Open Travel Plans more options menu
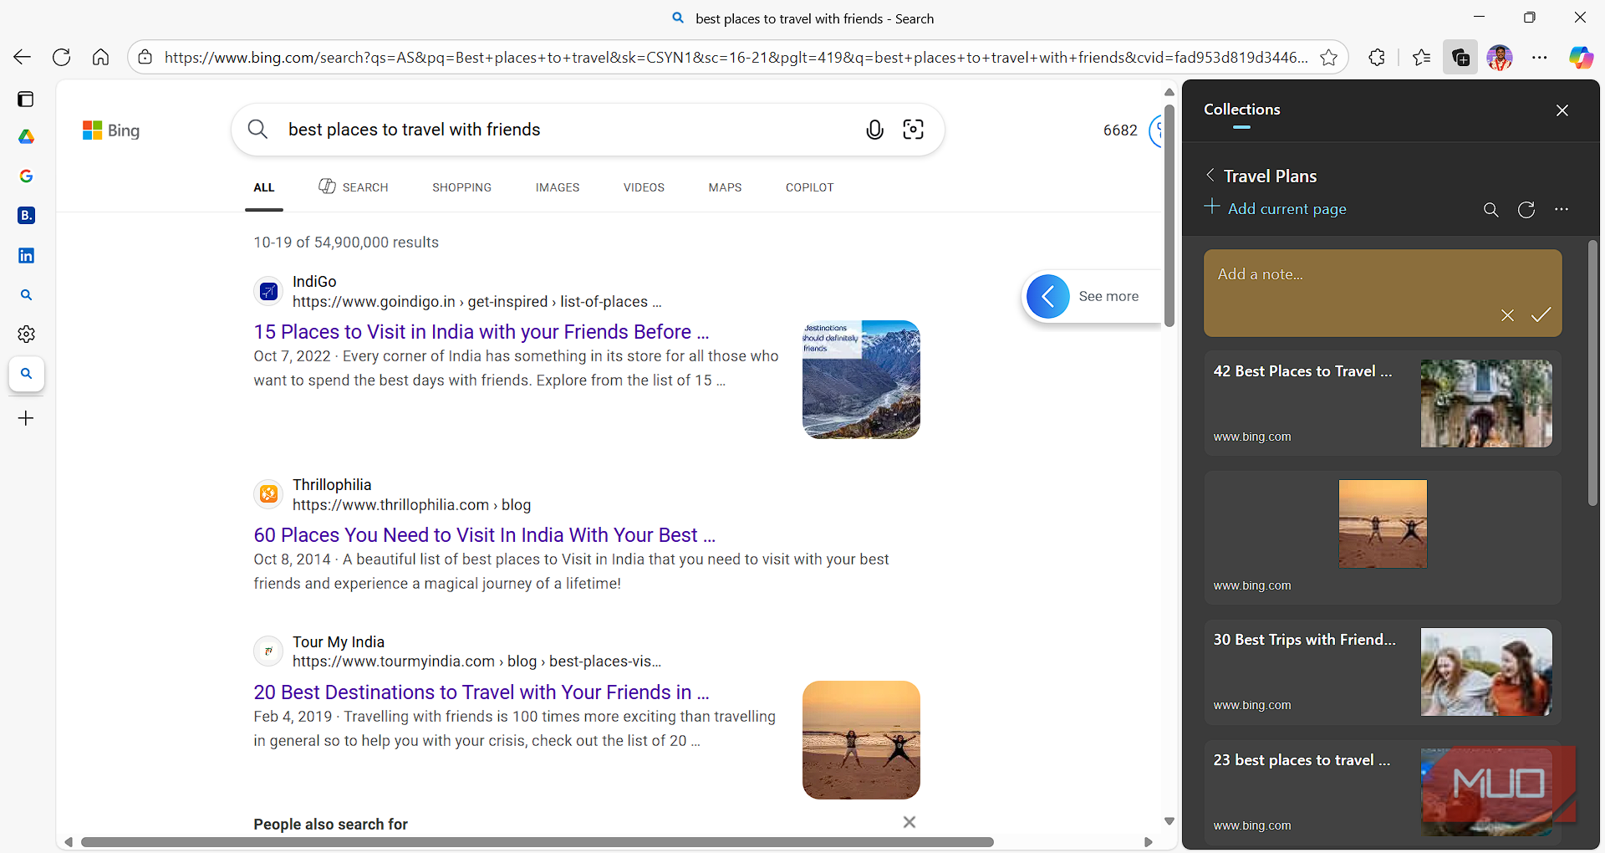The height and width of the screenshot is (853, 1605). 1562,210
